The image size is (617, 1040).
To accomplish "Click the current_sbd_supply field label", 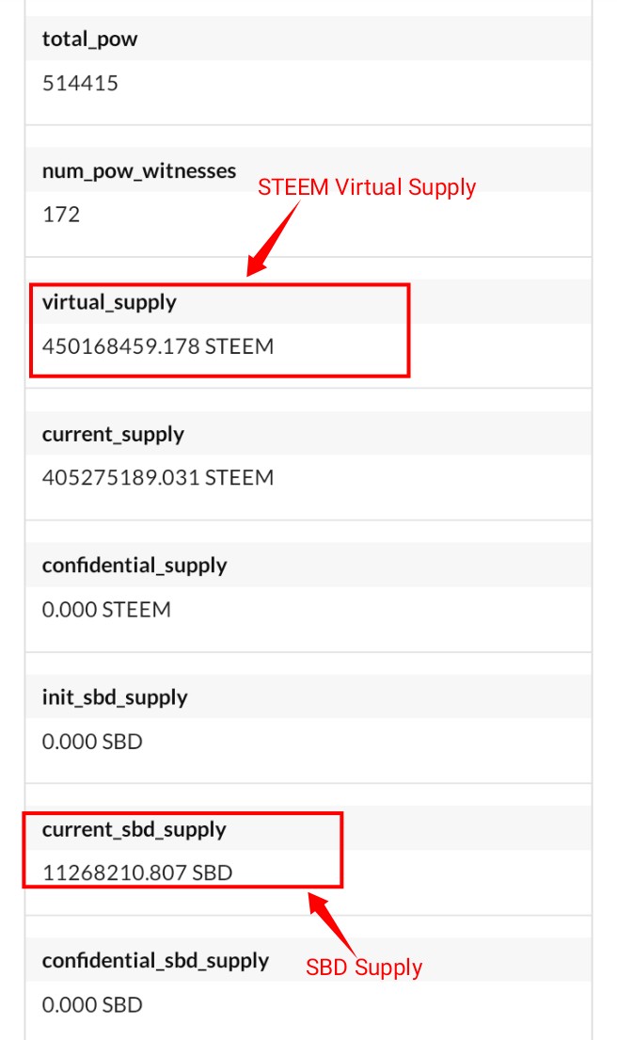I will point(134,829).
